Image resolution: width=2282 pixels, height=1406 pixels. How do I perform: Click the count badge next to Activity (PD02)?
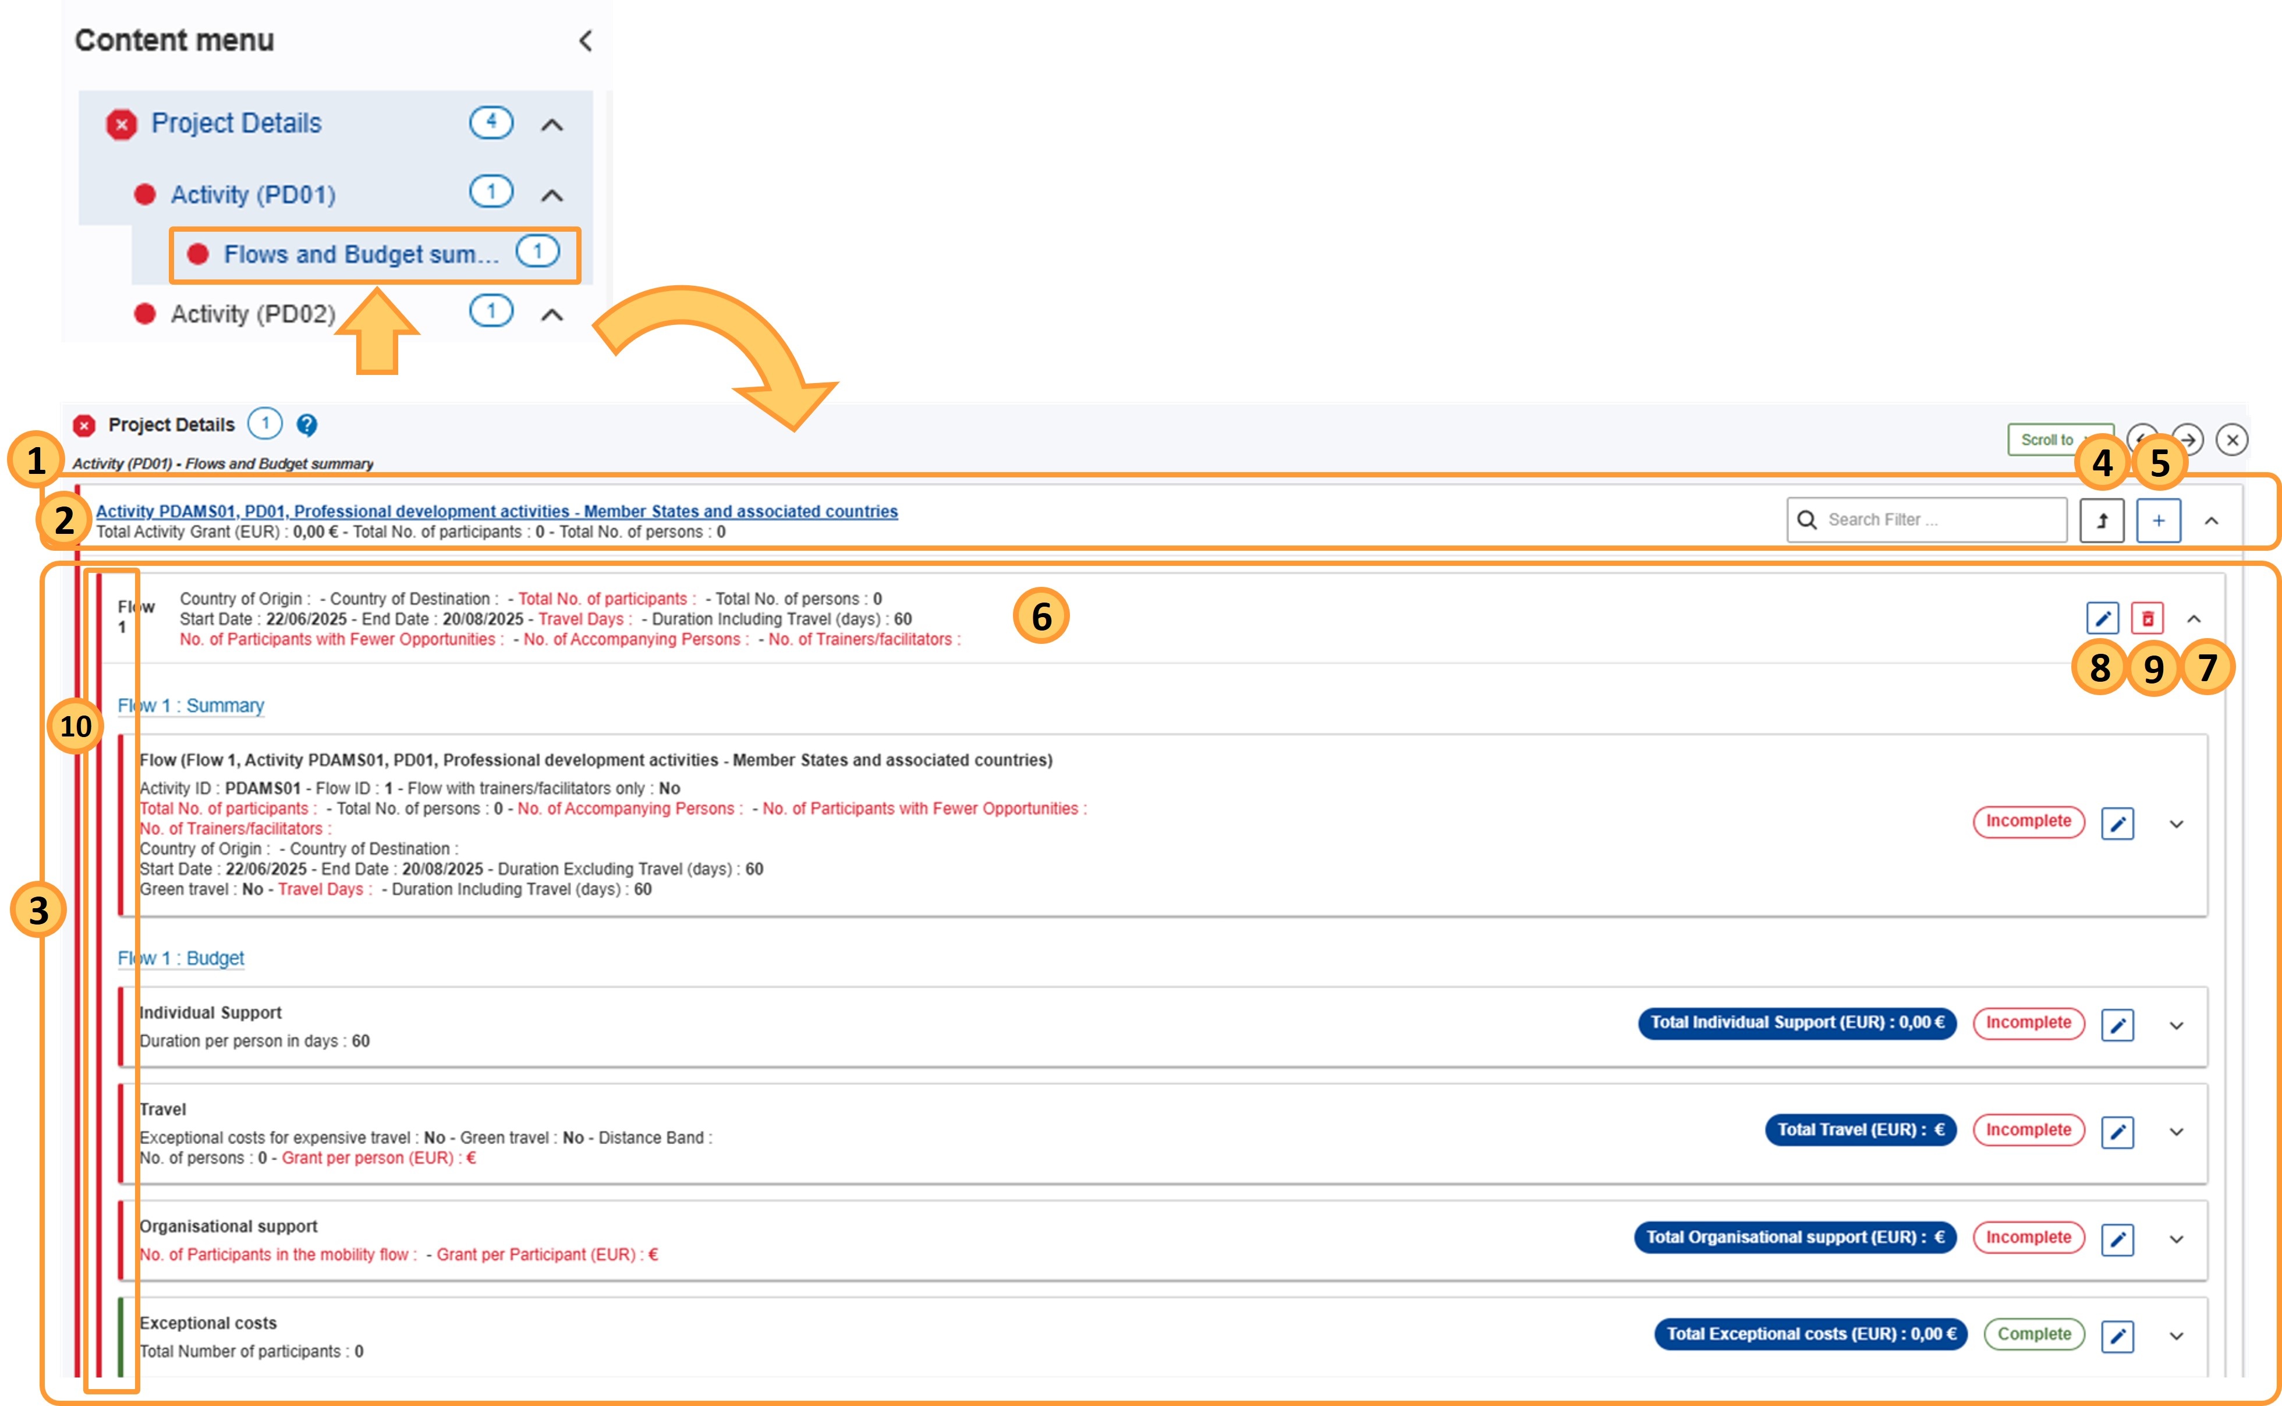(x=491, y=310)
